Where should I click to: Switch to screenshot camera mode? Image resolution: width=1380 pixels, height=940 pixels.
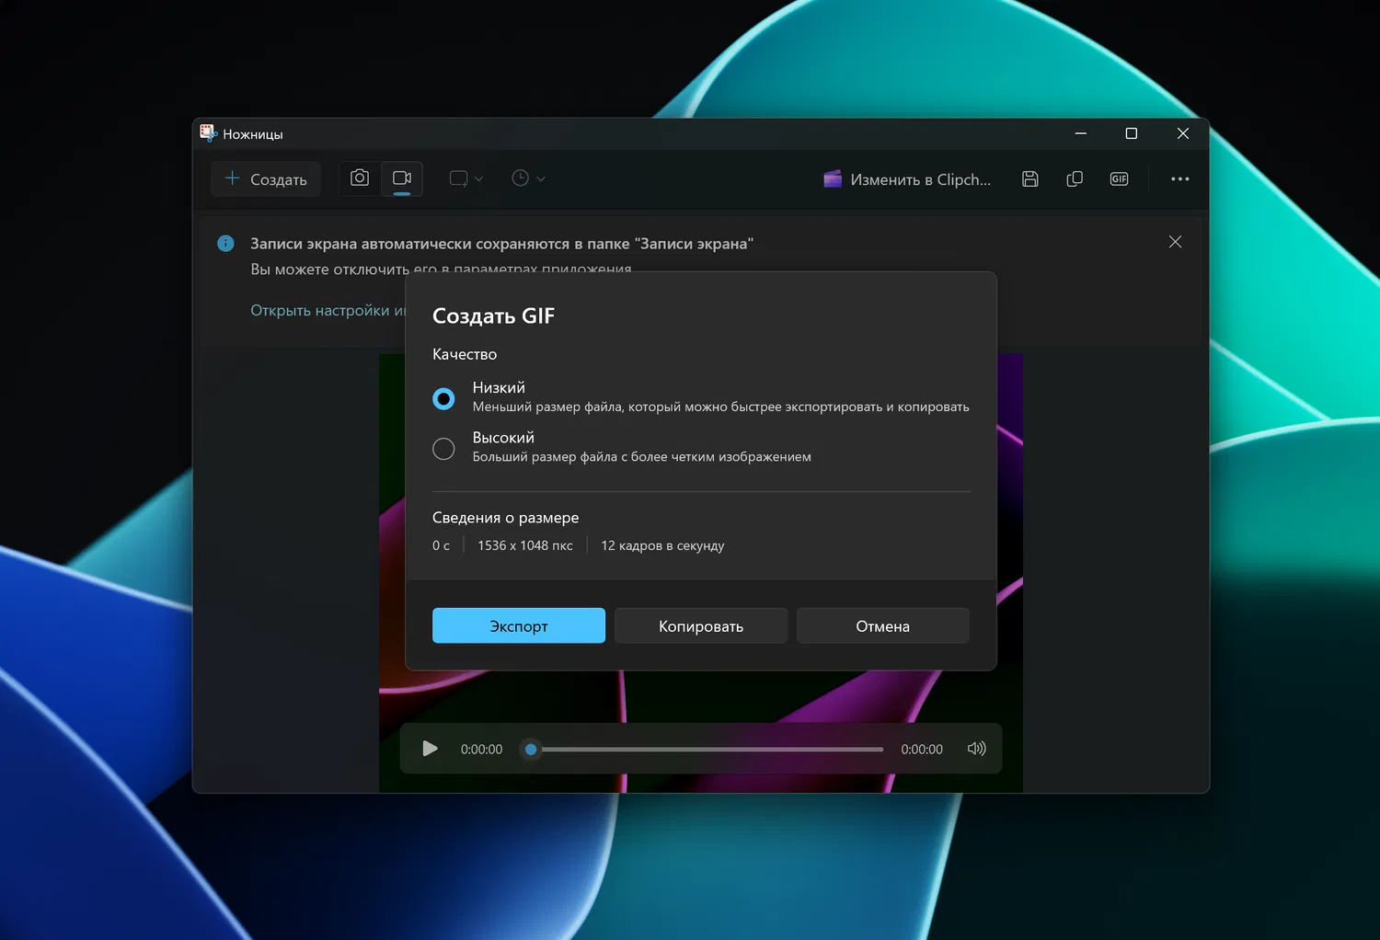(360, 178)
